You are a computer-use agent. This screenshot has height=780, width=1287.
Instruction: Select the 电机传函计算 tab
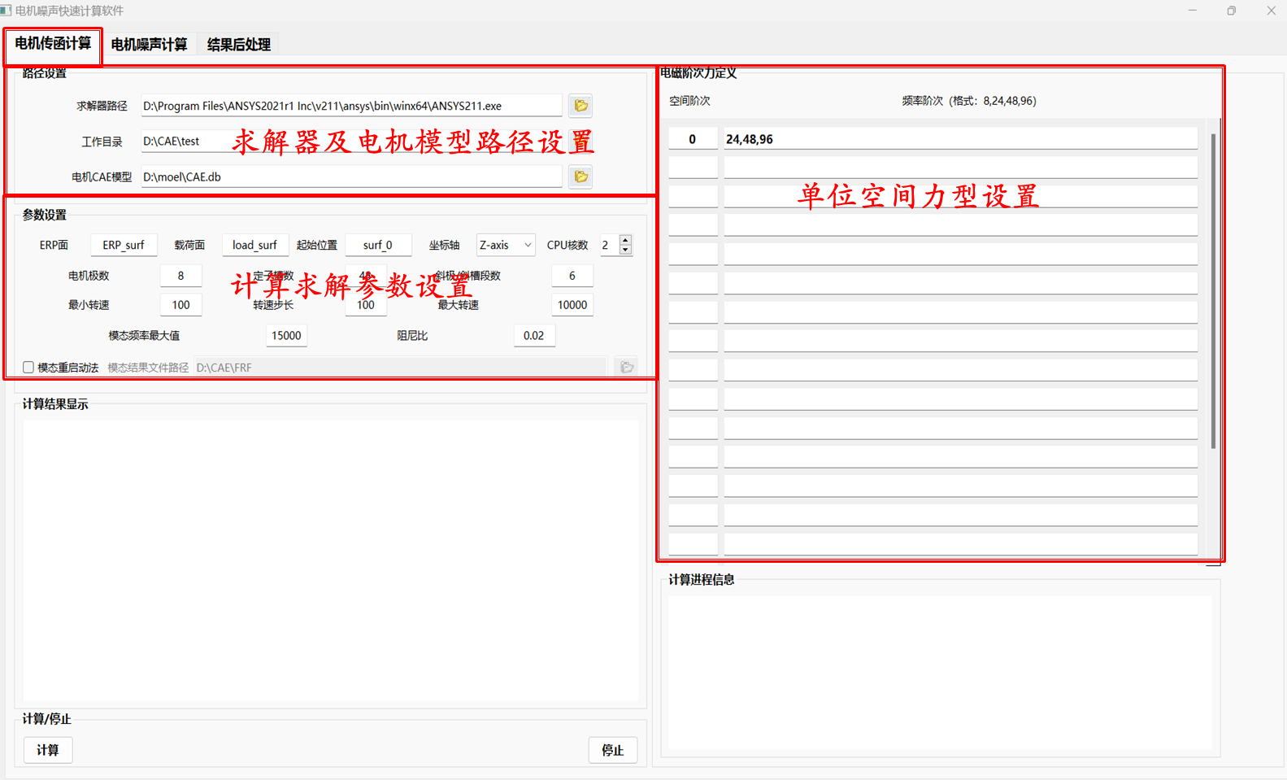tap(53, 44)
